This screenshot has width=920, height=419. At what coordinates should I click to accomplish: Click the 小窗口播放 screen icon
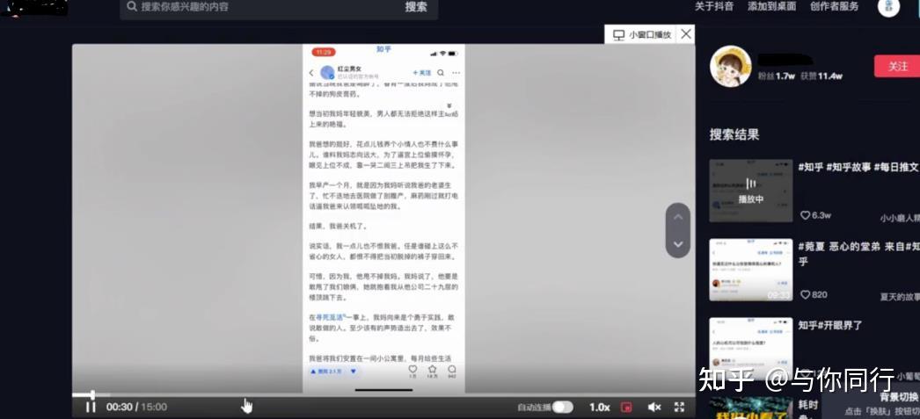pyautogui.click(x=618, y=35)
